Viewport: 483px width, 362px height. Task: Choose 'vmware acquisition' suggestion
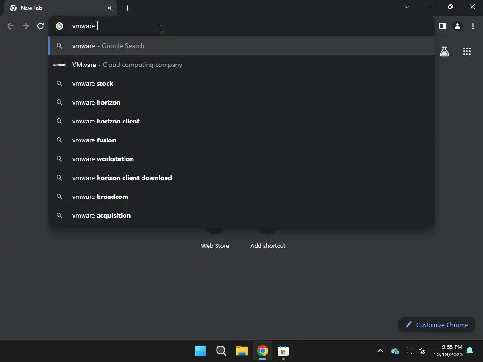241,215
